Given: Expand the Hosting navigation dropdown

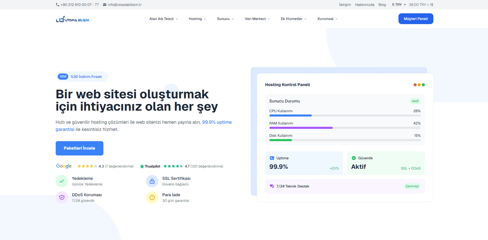Looking at the screenshot, I should click(197, 19).
